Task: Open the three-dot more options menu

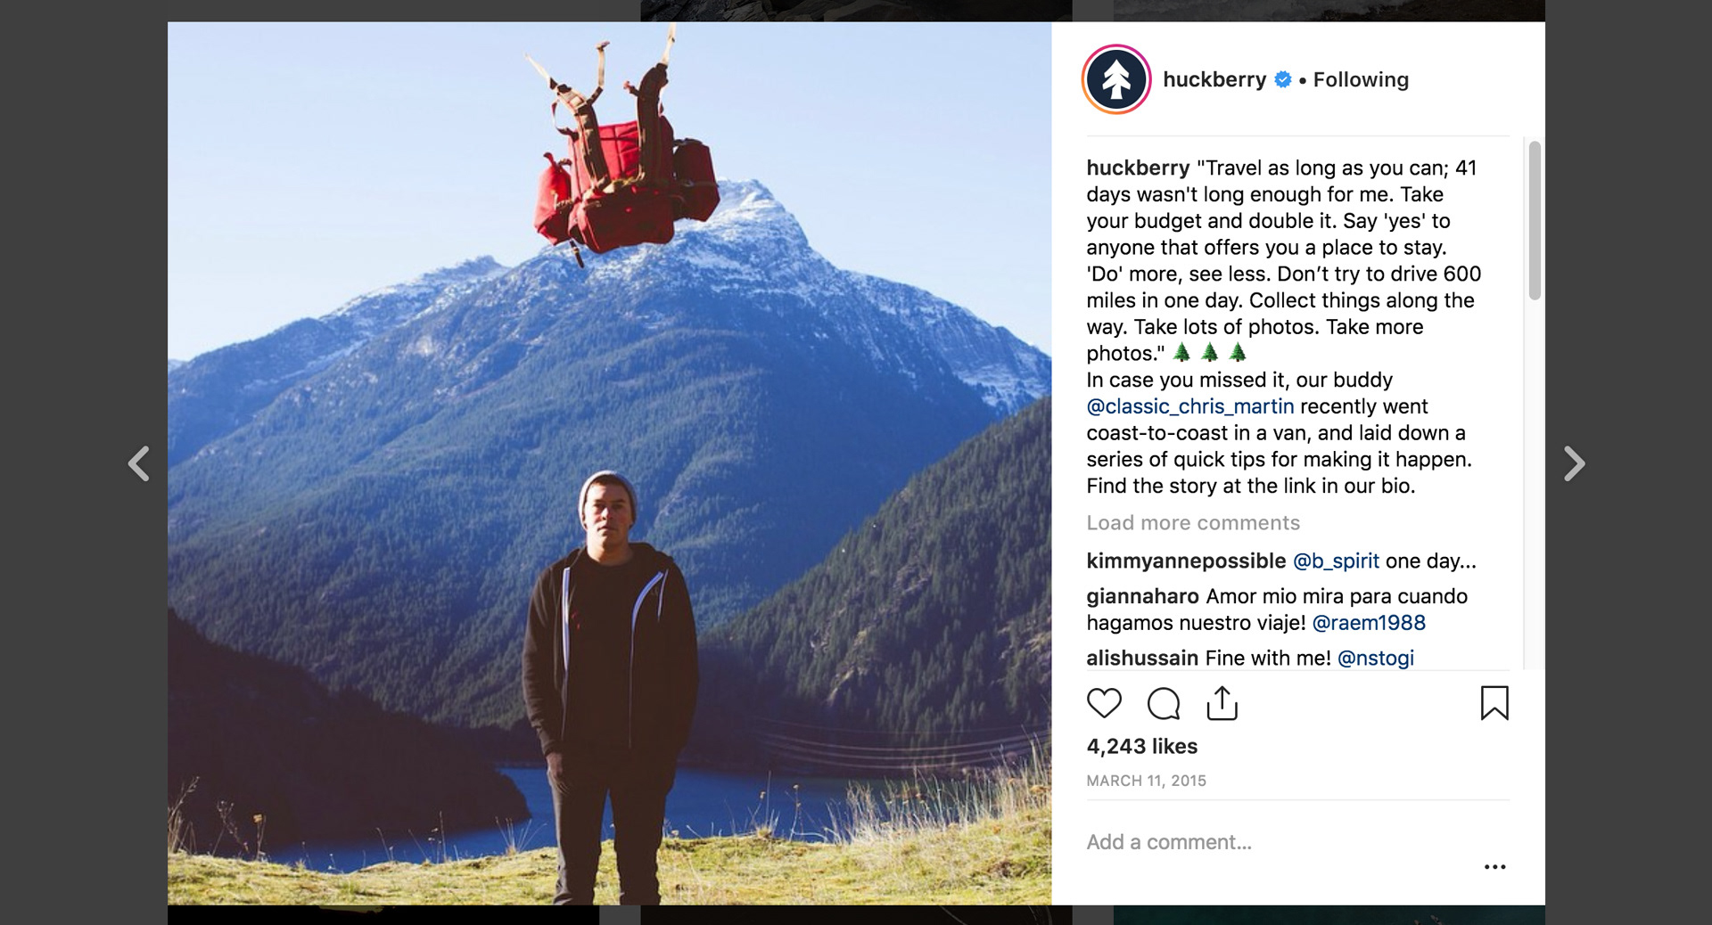Action: tap(1494, 866)
